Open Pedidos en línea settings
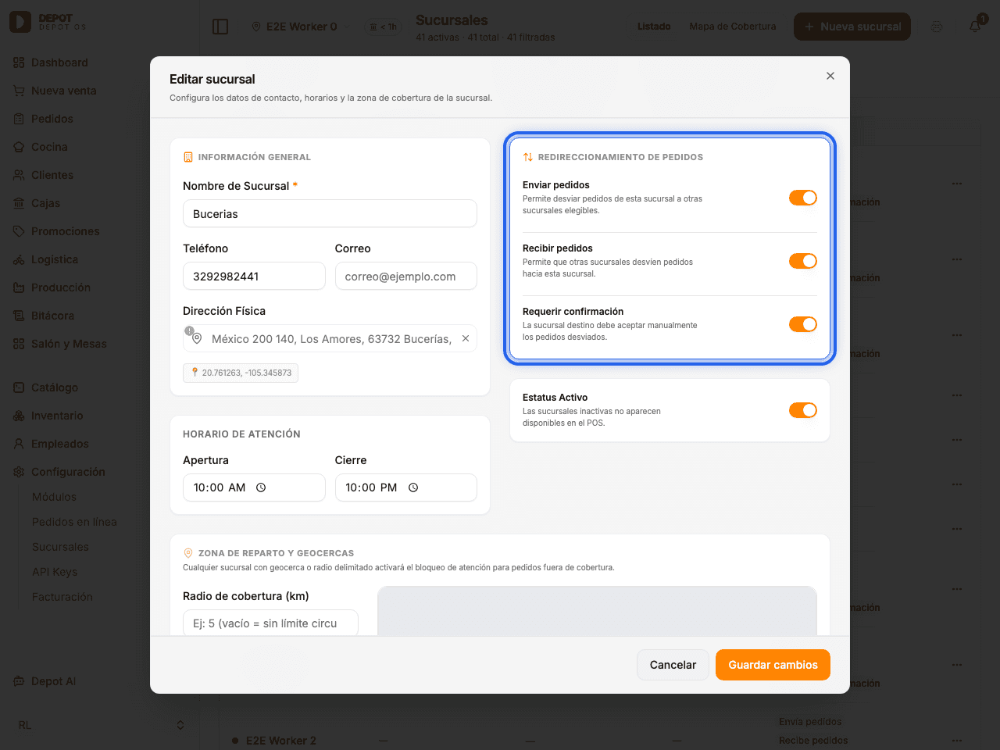Image resolution: width=1000 pixels, height=750 pixels. pyautogui.click(x=74, y=522)
